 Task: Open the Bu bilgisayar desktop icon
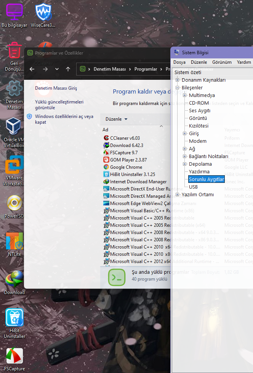[x=14, y=15]
